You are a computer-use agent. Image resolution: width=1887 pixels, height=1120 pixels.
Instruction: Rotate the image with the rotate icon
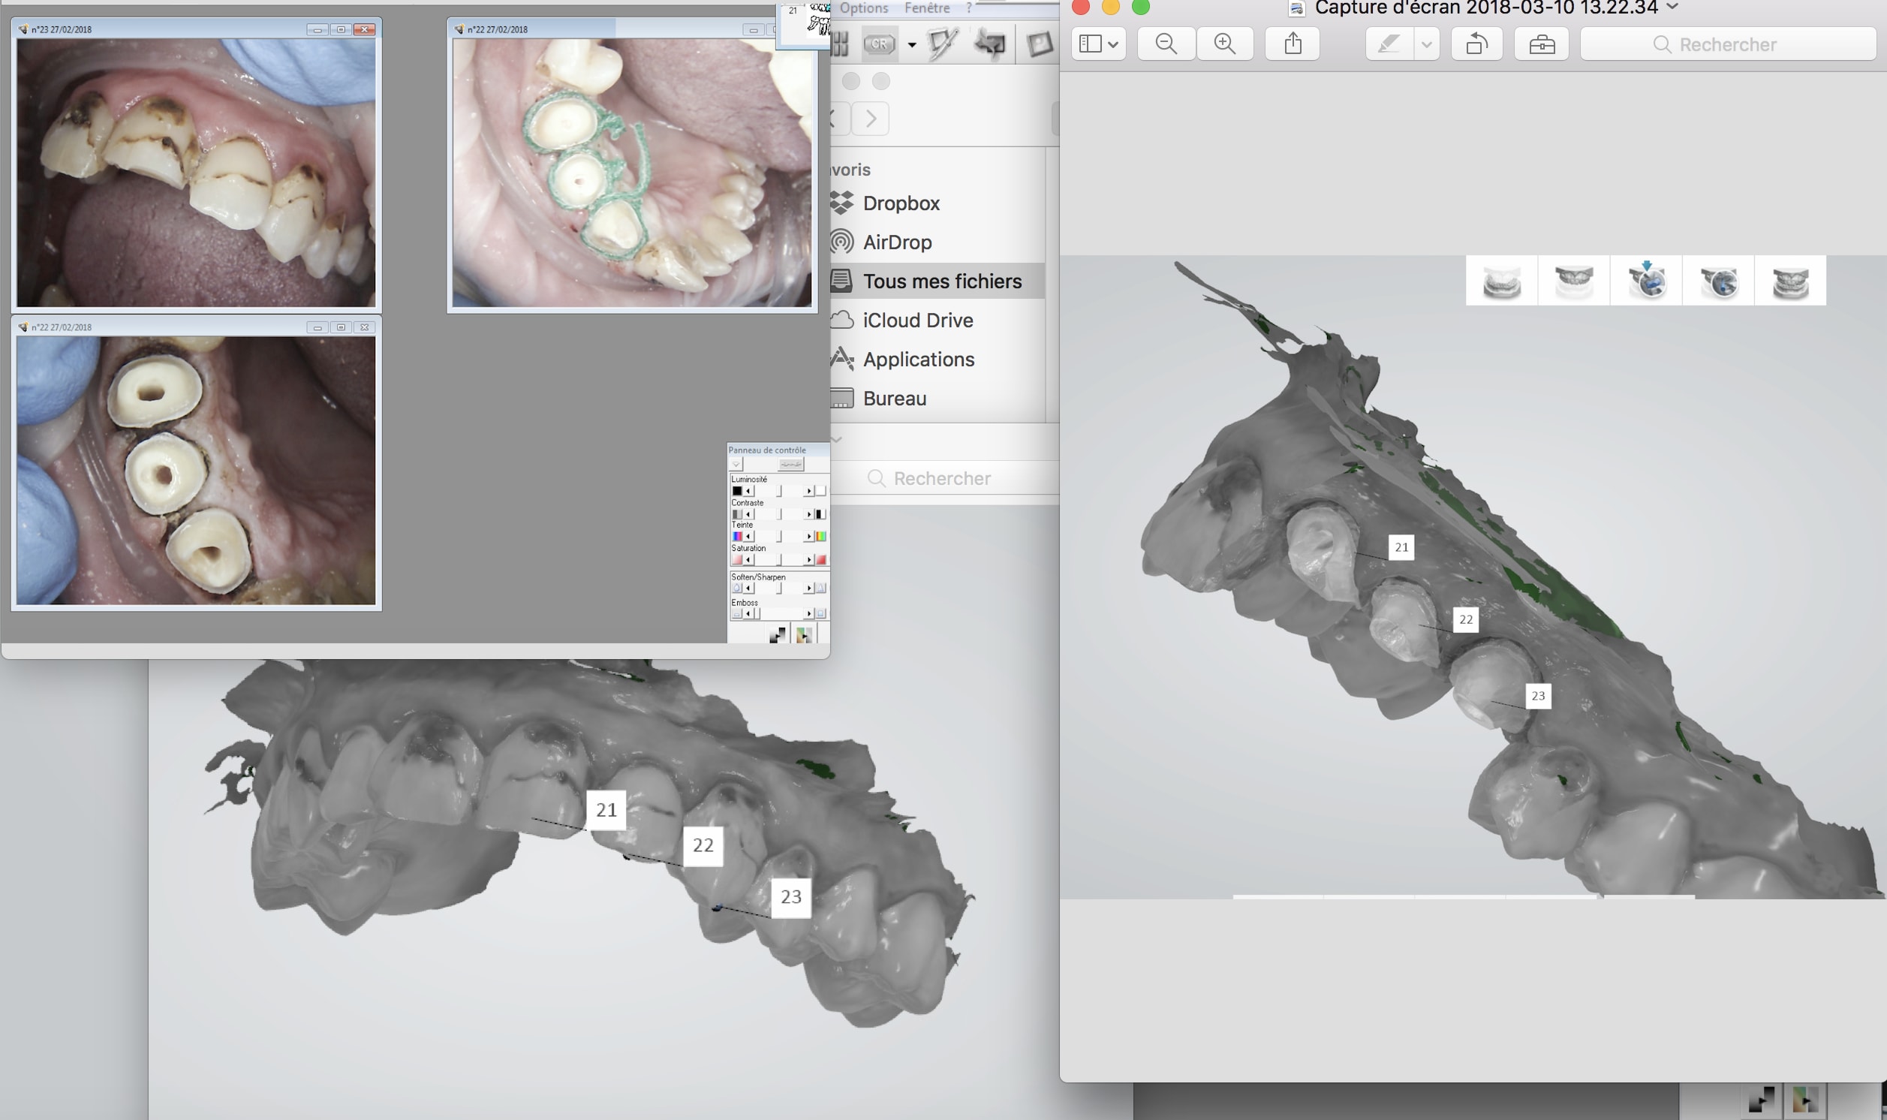coord(1476,44)
